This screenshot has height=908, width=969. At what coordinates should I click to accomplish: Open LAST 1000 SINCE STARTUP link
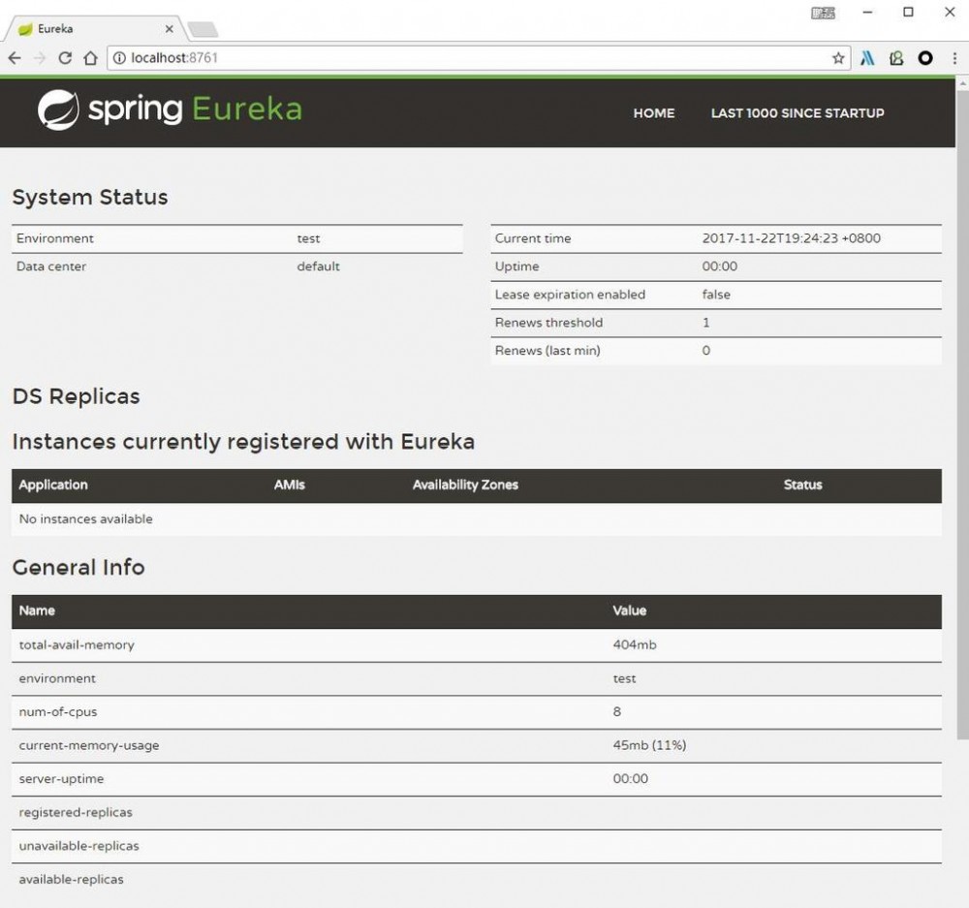pos(797,113)
